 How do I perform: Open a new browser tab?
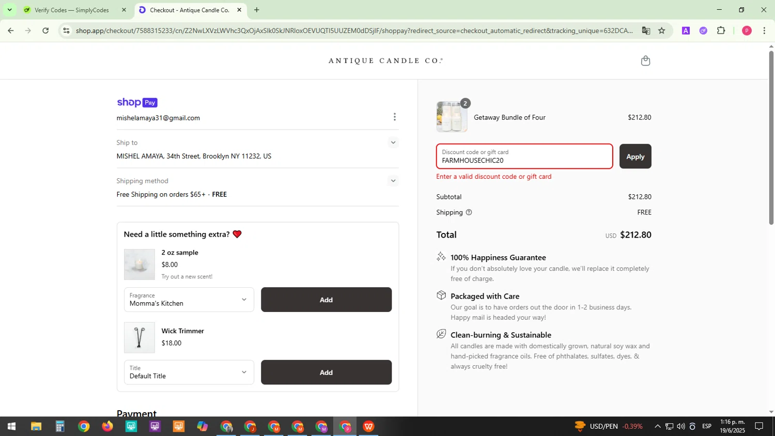pos(257,10)
